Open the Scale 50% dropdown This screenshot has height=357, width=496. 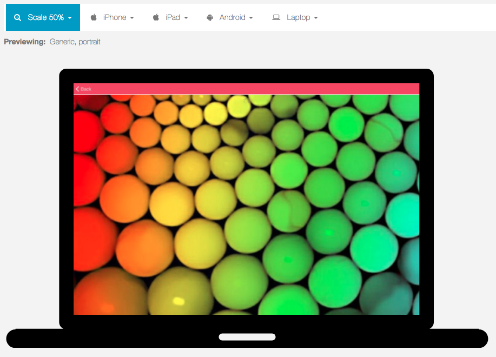coord(43,17)
